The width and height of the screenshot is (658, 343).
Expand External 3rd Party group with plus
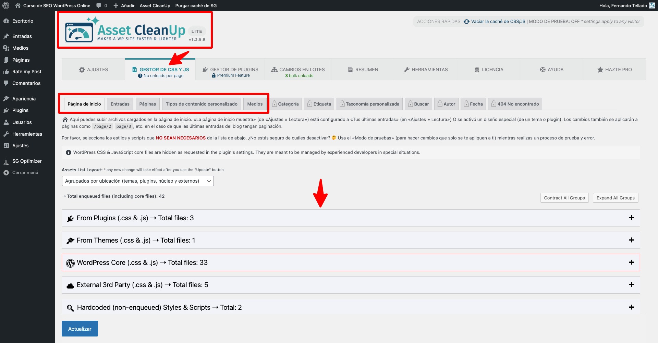(x=632, y=285)
